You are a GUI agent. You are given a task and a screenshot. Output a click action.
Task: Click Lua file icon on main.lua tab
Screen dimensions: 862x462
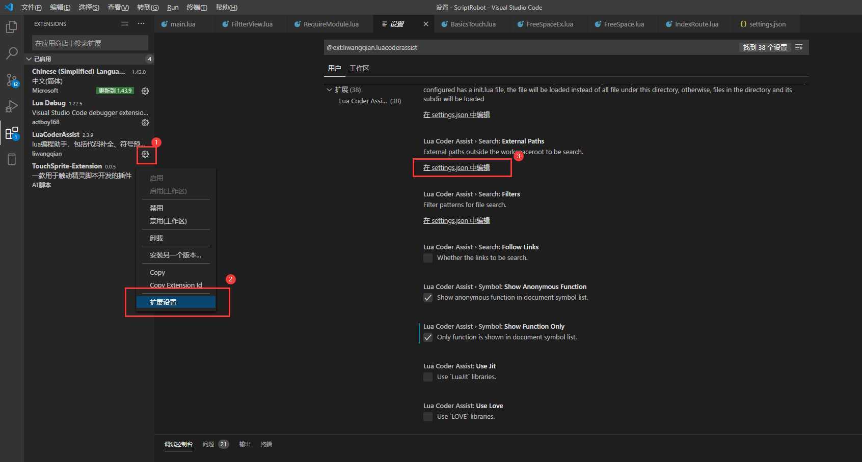coord(165,24)
